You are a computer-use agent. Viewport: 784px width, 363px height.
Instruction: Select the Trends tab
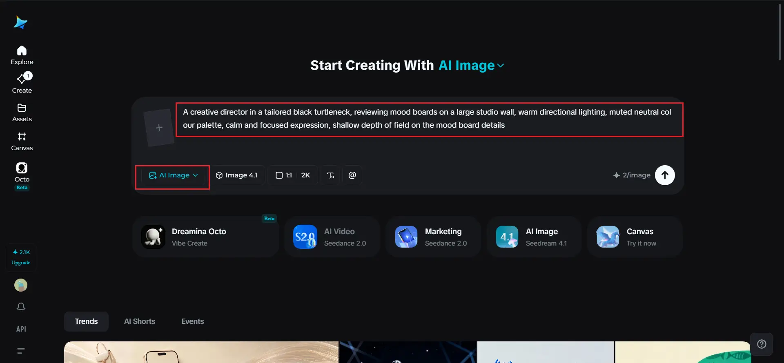[86, 321]
